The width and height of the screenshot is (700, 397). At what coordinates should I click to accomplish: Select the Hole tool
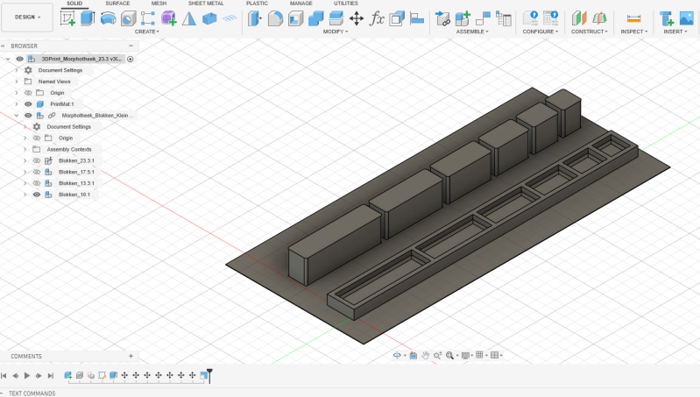129,18
